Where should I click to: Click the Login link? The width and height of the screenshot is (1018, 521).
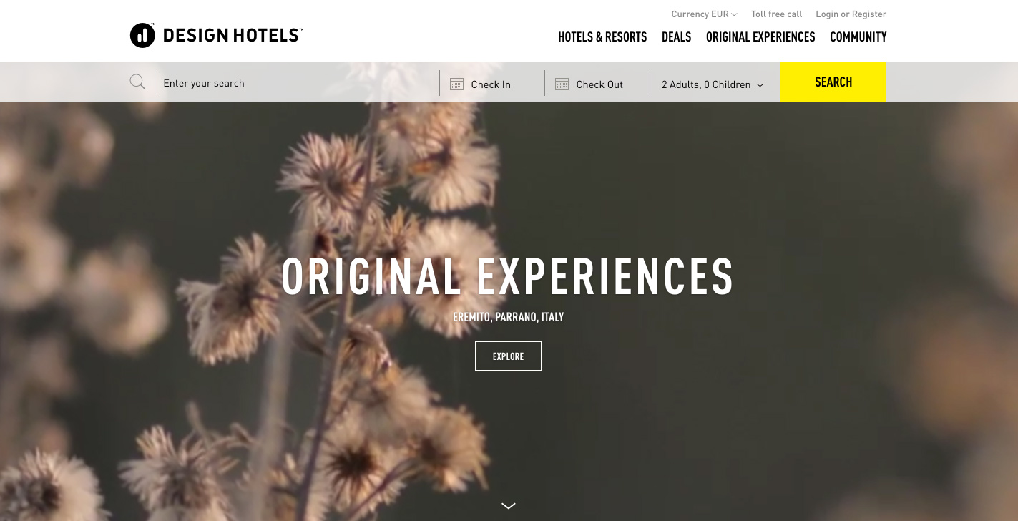pyautogui.click(x=827, y=14)
